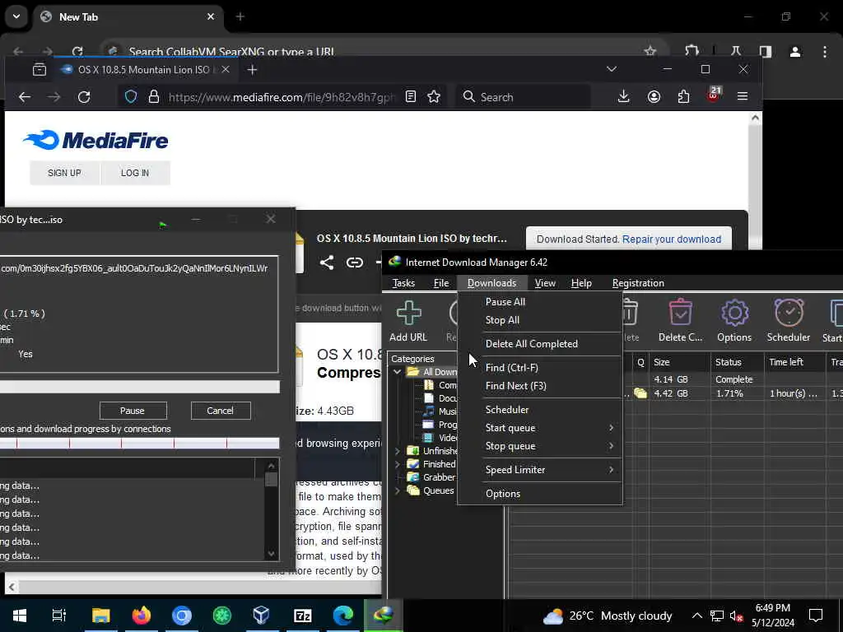
Task: Click the tracking protection shield icon in Firefox
Action: point(131,97)
